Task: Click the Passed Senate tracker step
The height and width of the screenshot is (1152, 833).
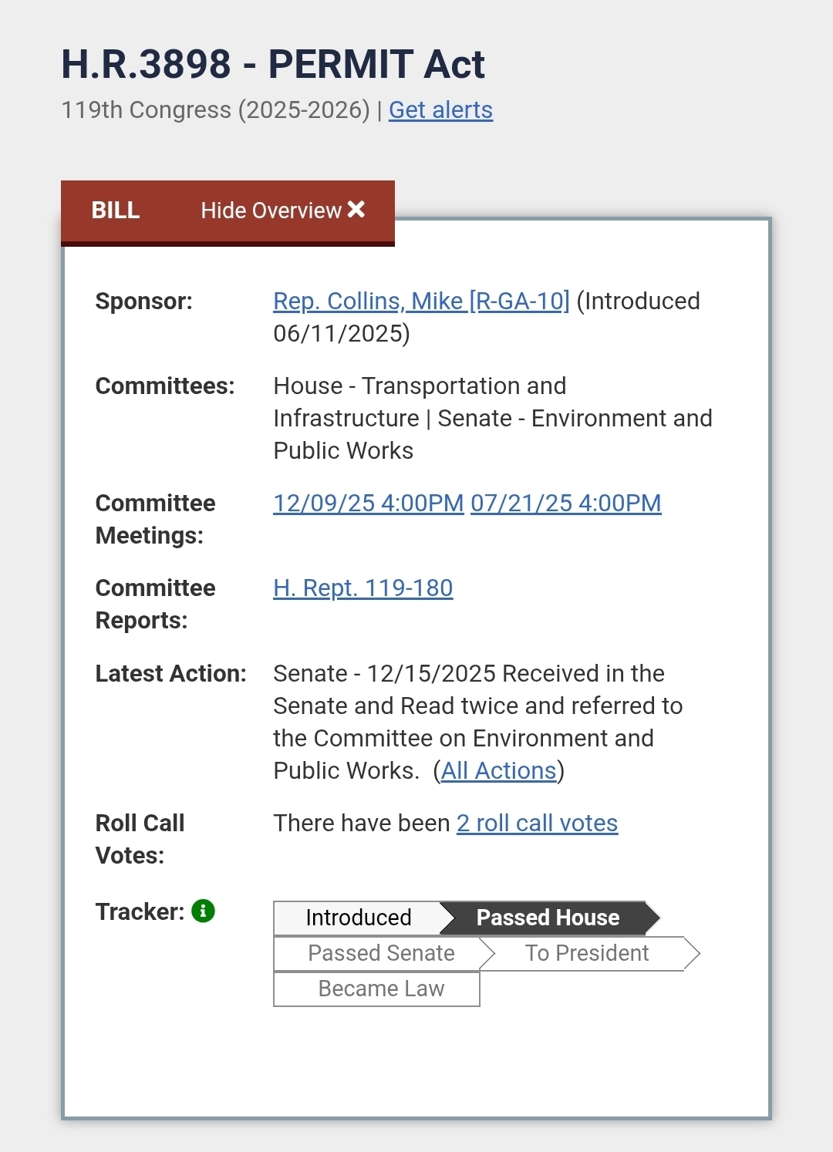Action: pyautogui.click(x=381, y=953)
